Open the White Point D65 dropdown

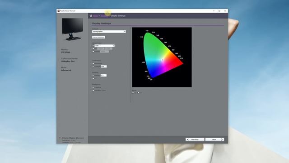click(x=104, y=46)
